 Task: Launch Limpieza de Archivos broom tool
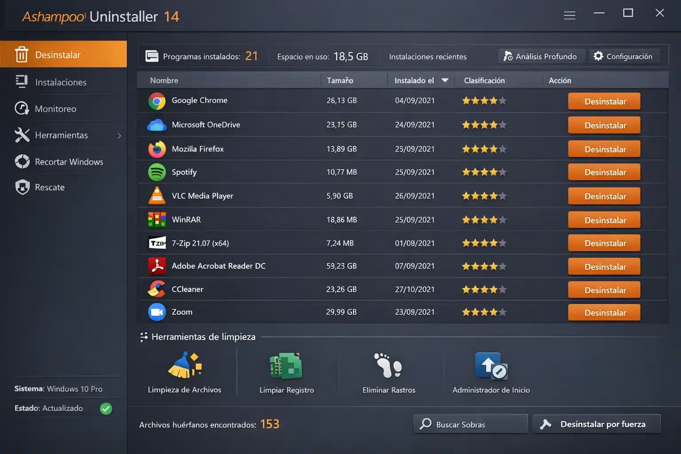coord(184,365)
